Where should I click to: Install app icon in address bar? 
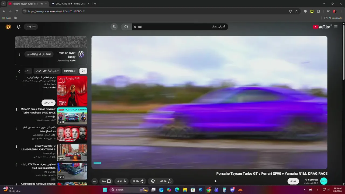291,11
